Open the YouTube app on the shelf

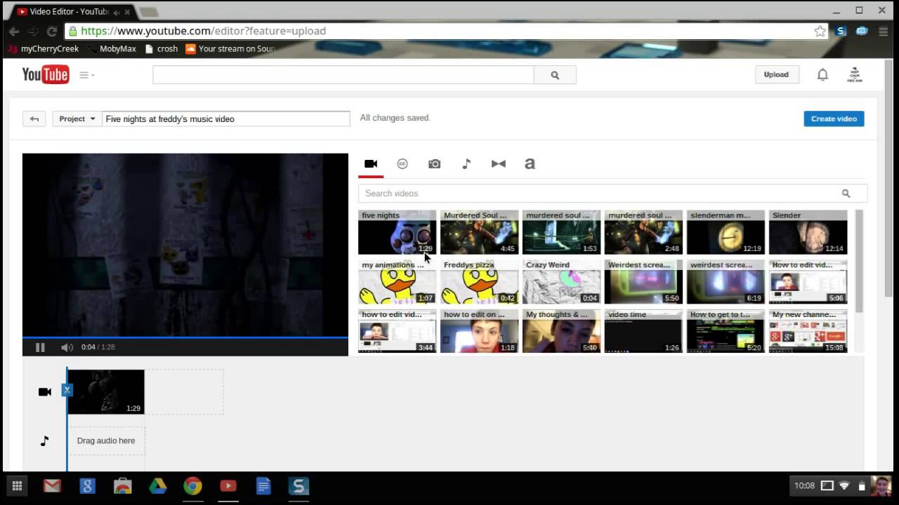[228, 486]
